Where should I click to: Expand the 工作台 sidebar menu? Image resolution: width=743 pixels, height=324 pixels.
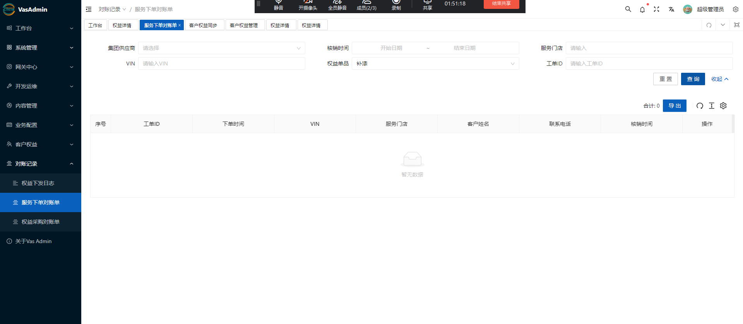(41, 28)
